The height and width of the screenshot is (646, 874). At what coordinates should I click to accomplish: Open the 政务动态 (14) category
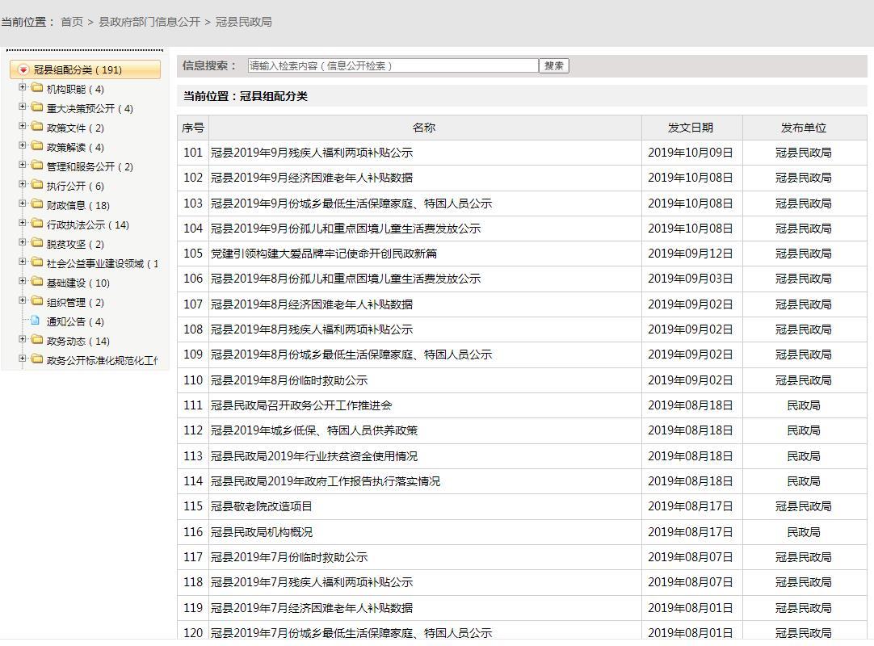coord(78,342)
